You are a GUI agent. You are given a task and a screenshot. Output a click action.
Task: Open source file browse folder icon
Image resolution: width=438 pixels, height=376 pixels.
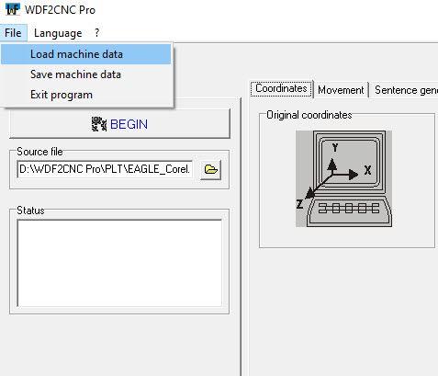[x=210, y=169]
